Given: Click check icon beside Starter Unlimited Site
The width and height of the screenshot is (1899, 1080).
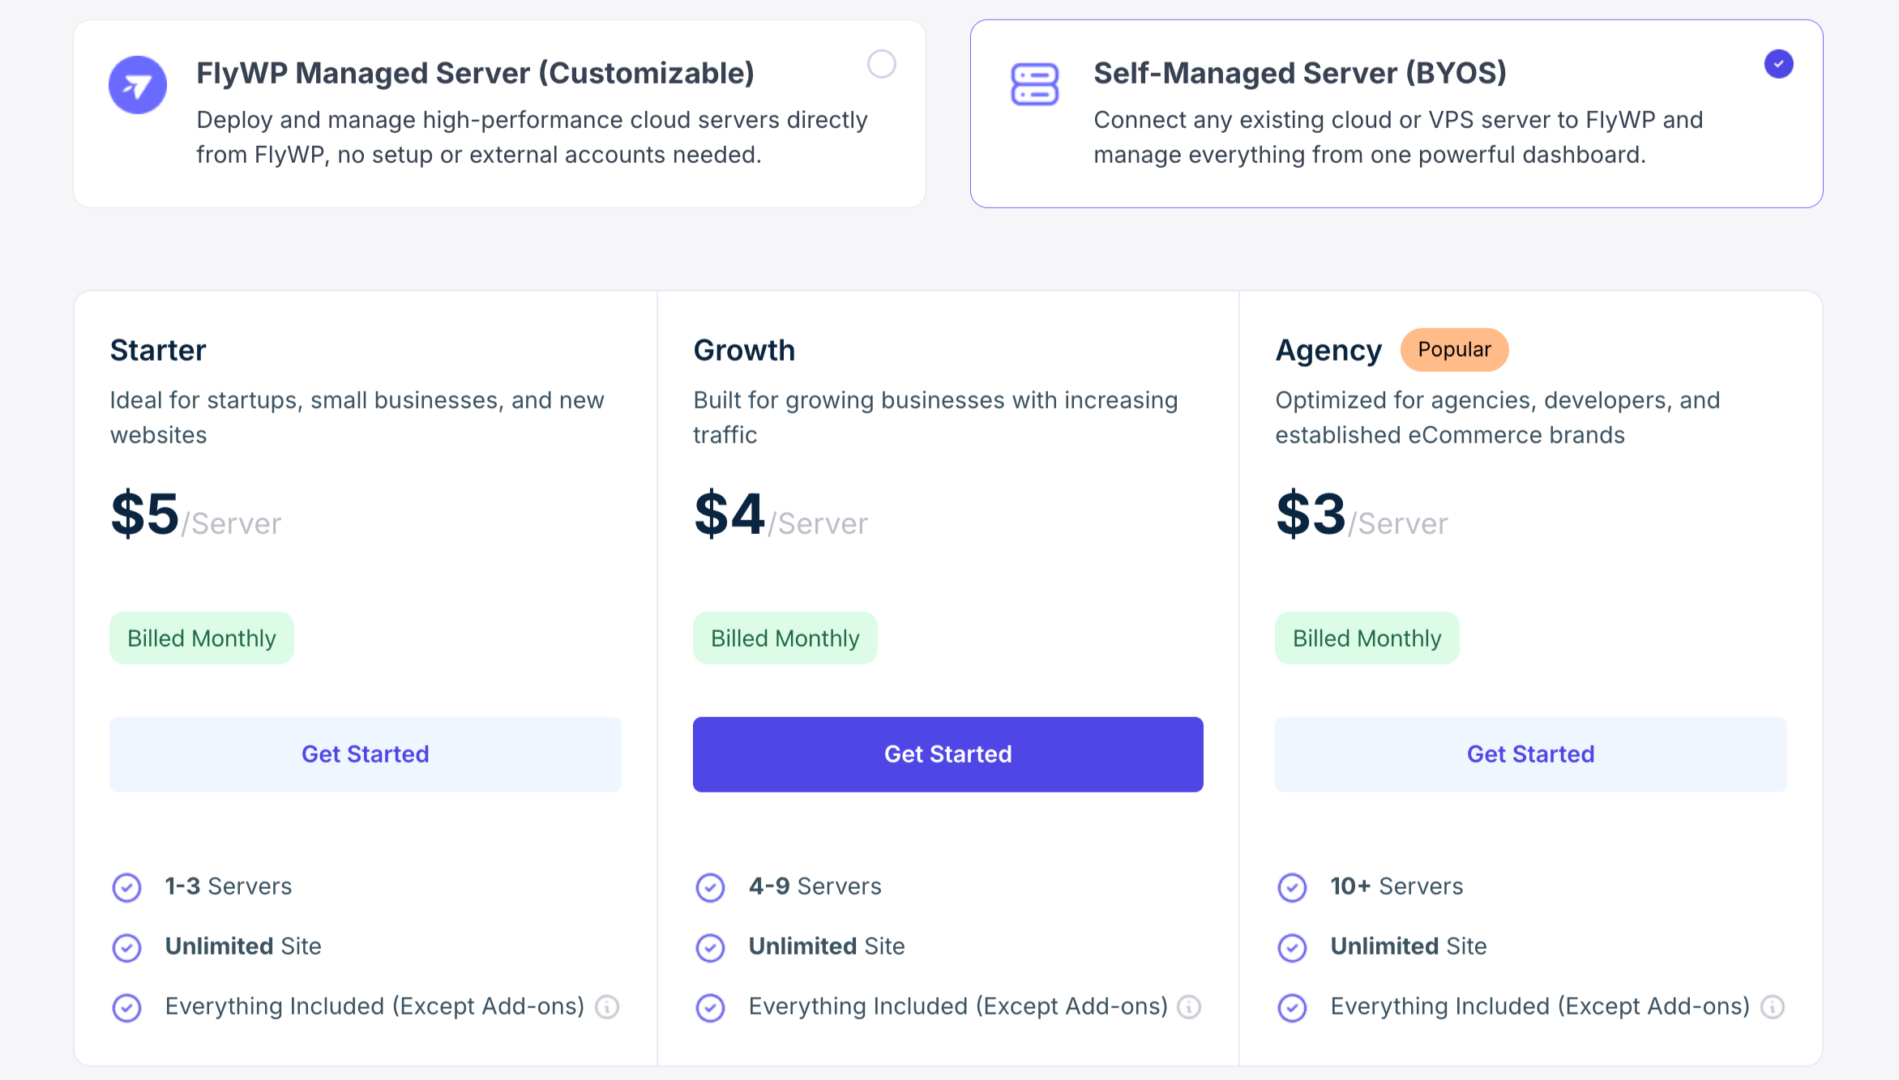Looking at the screenshot, I should click(126, 947).
